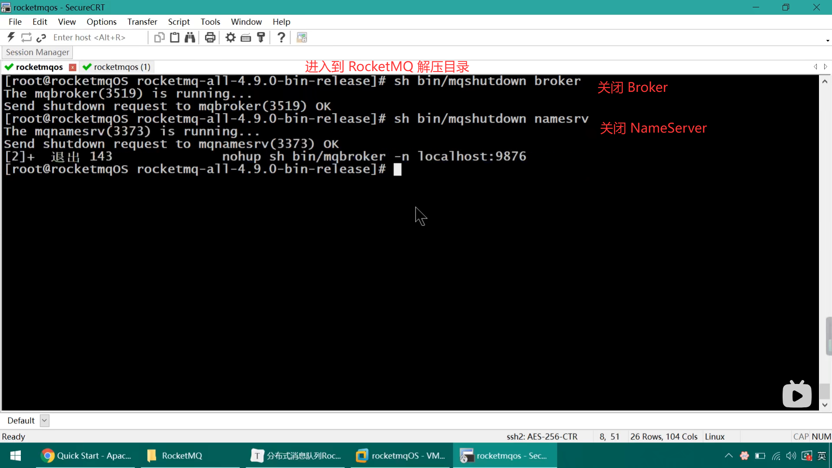
Task: Open the Session Manager panel
Action: [37, 52]
